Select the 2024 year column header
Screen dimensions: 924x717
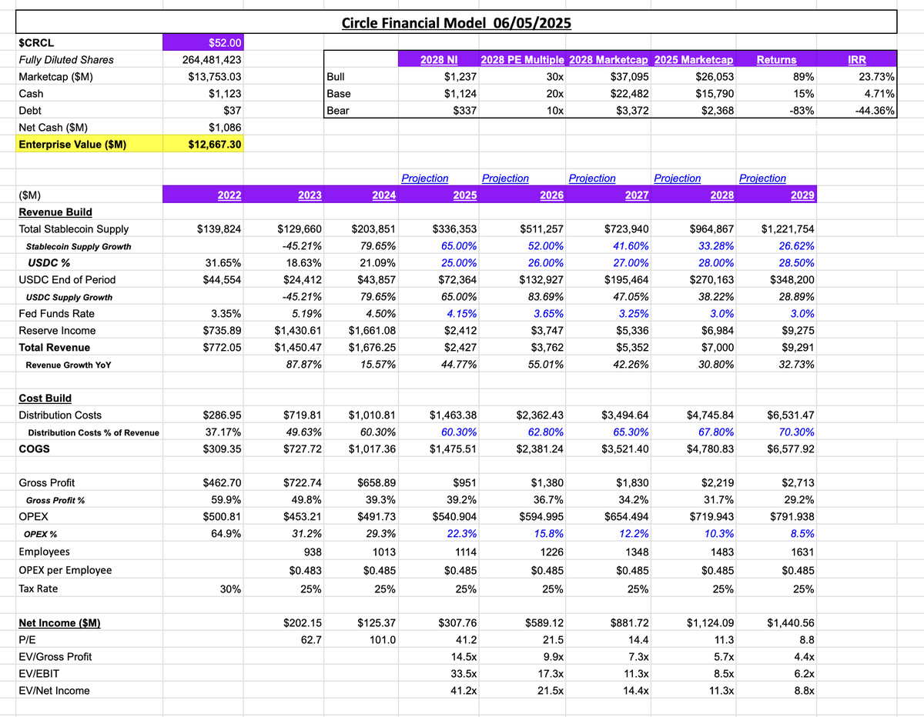pyautogui.click(x=383, y=195)
